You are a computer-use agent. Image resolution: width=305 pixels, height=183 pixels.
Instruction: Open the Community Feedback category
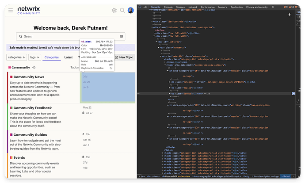33,108
